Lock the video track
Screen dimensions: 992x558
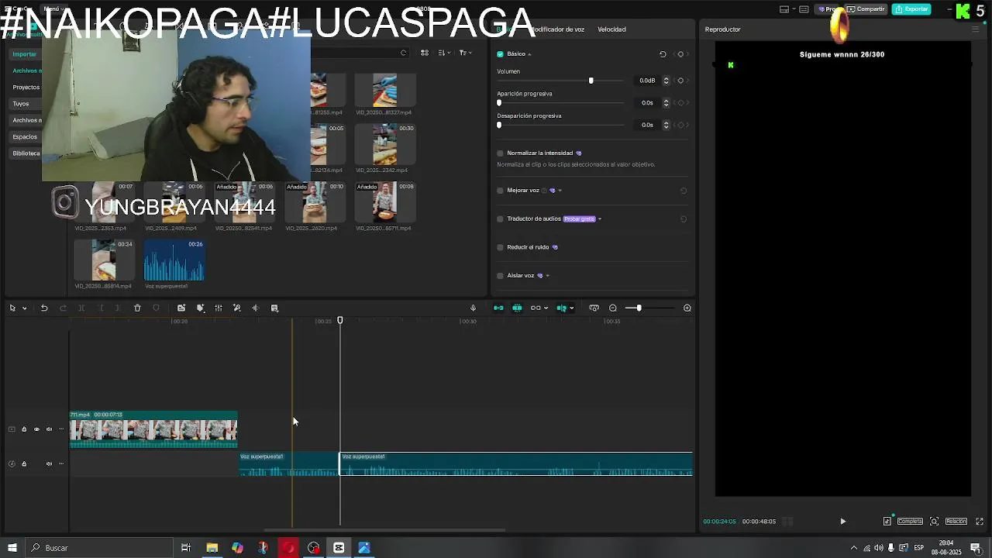click(x=24, y=429)
